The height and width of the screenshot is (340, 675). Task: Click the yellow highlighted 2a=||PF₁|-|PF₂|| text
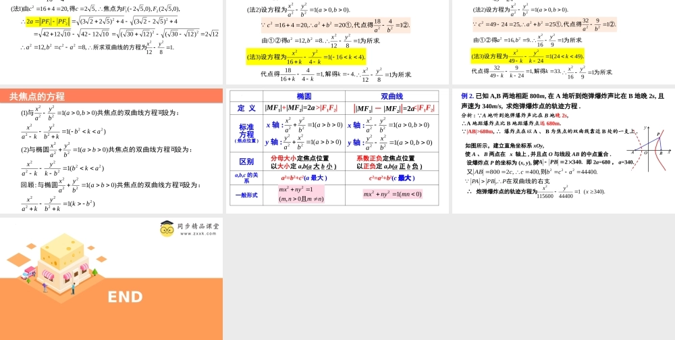(48, 21)
